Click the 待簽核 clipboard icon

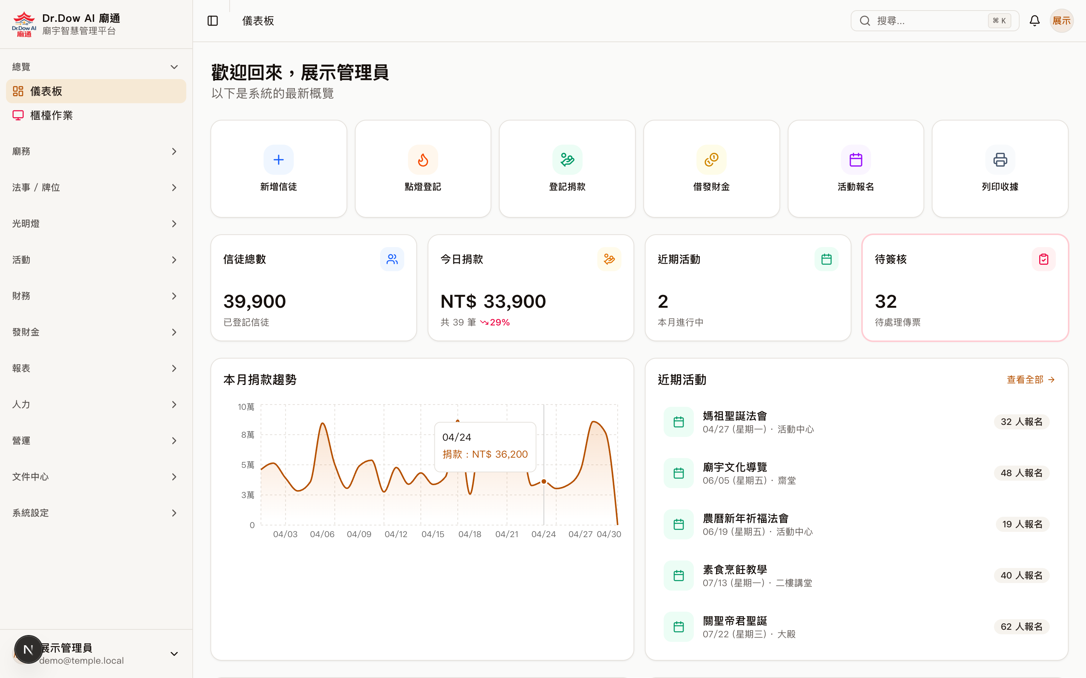click(x=1043, y=259)
